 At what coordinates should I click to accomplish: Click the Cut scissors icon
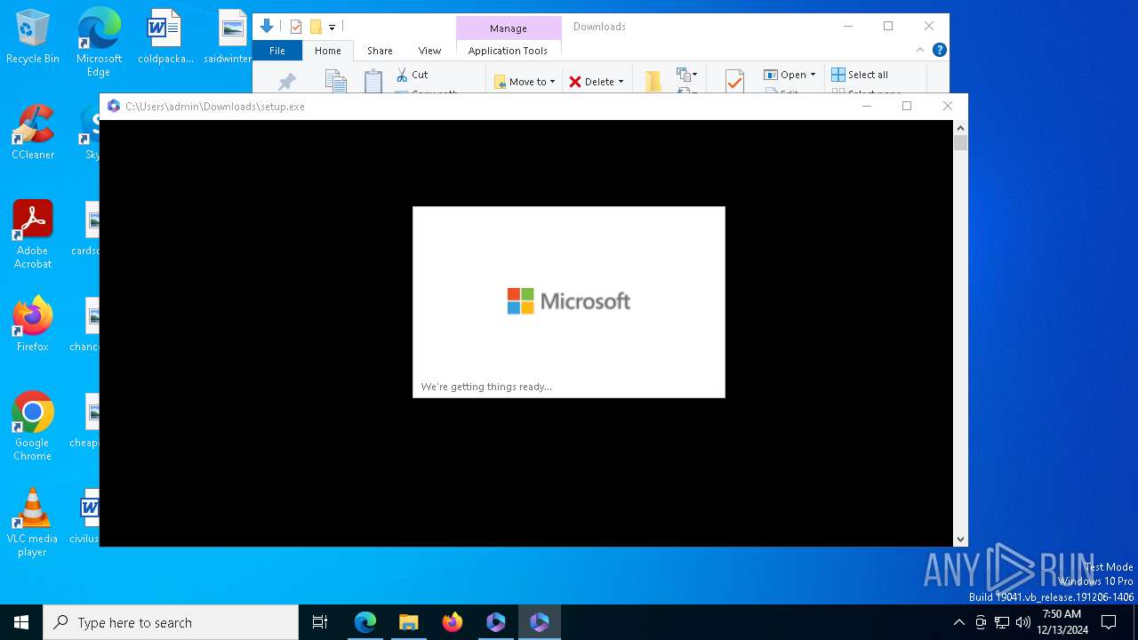402,75
